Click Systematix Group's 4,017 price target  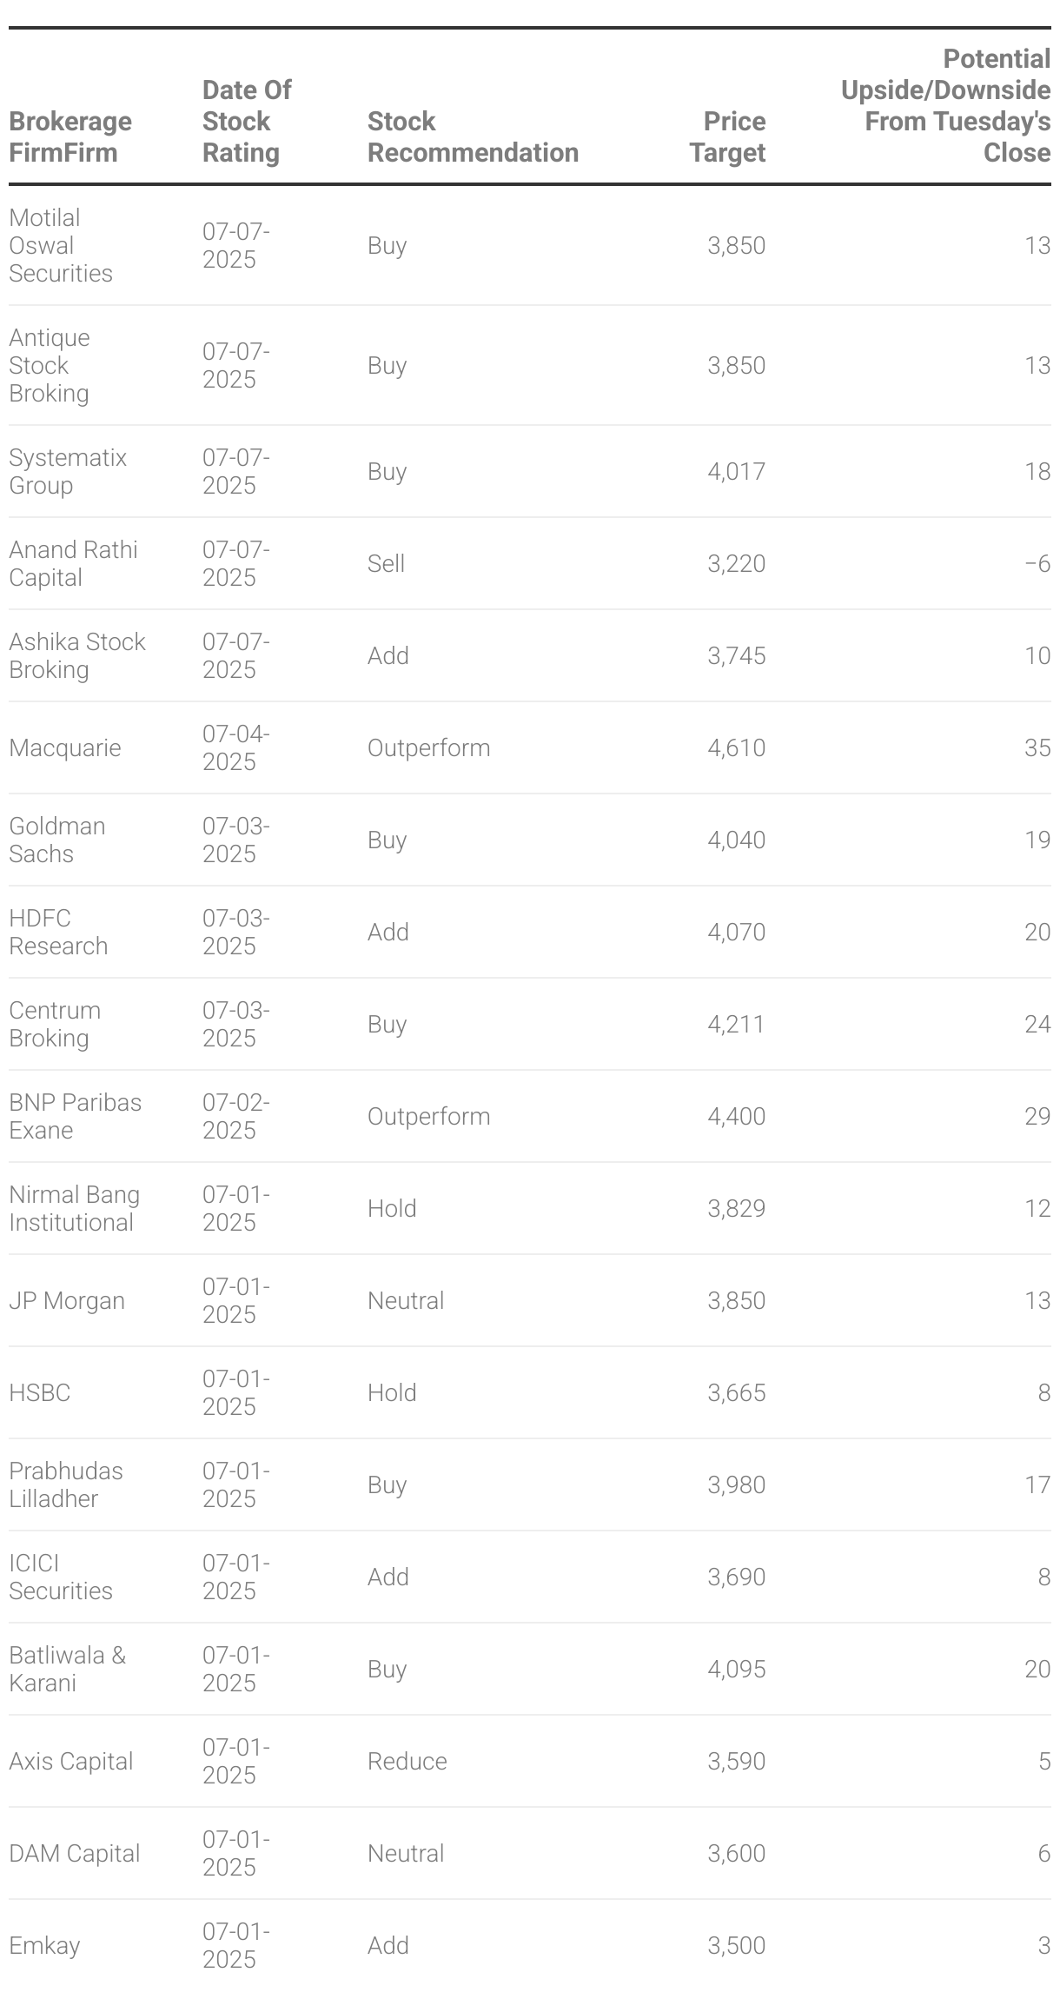(736, 471)
